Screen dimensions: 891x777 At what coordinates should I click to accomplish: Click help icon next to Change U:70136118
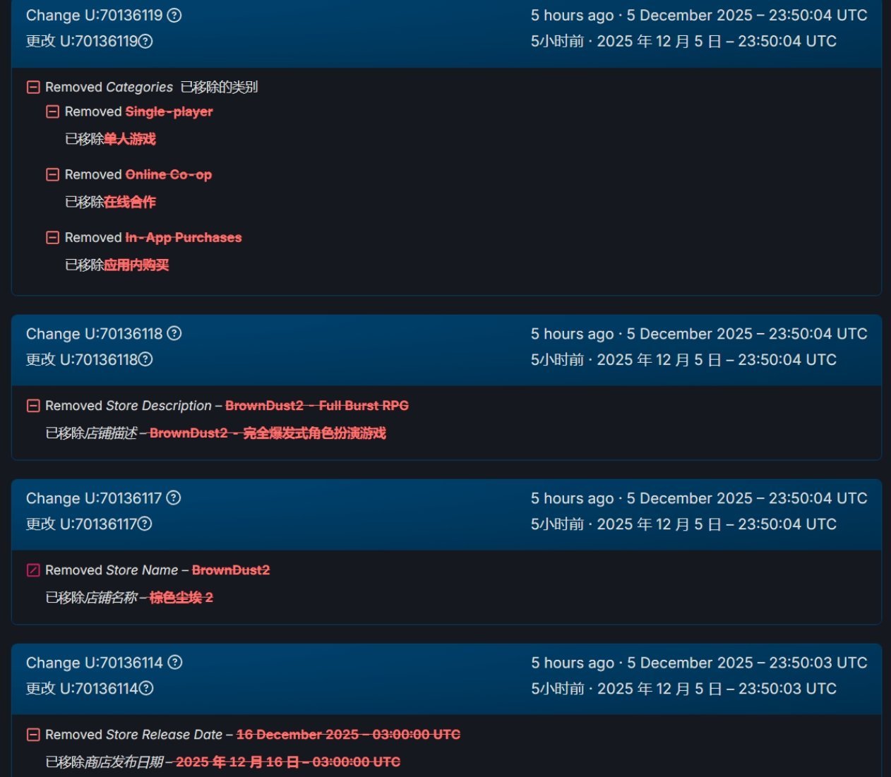(x=174, y=333)
